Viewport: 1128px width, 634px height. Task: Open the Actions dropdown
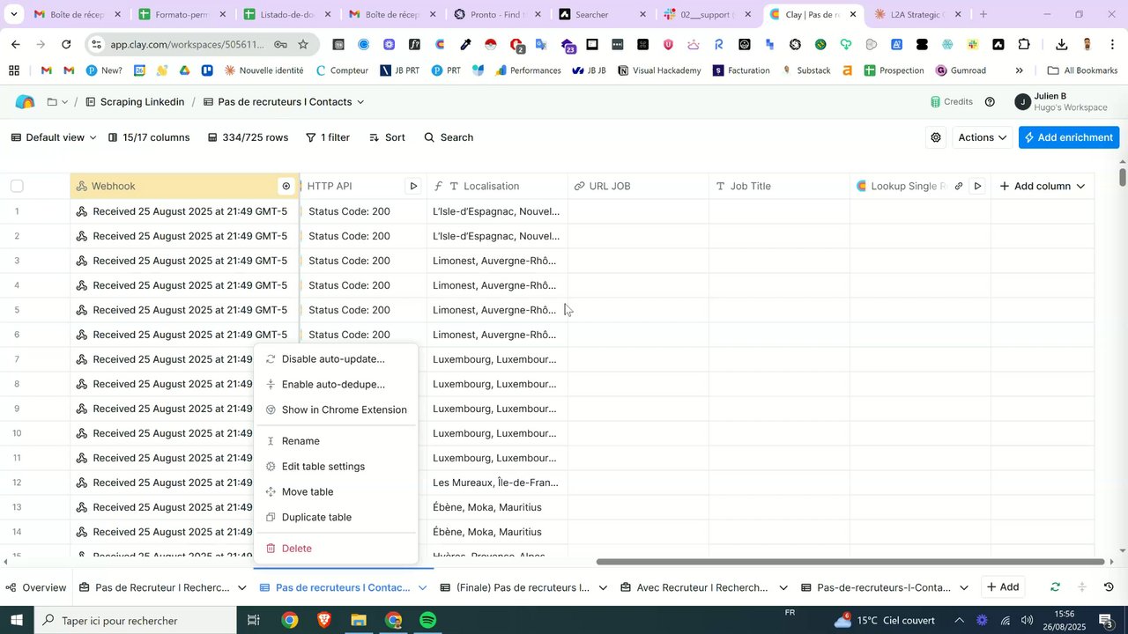click(x=982, y=137)
